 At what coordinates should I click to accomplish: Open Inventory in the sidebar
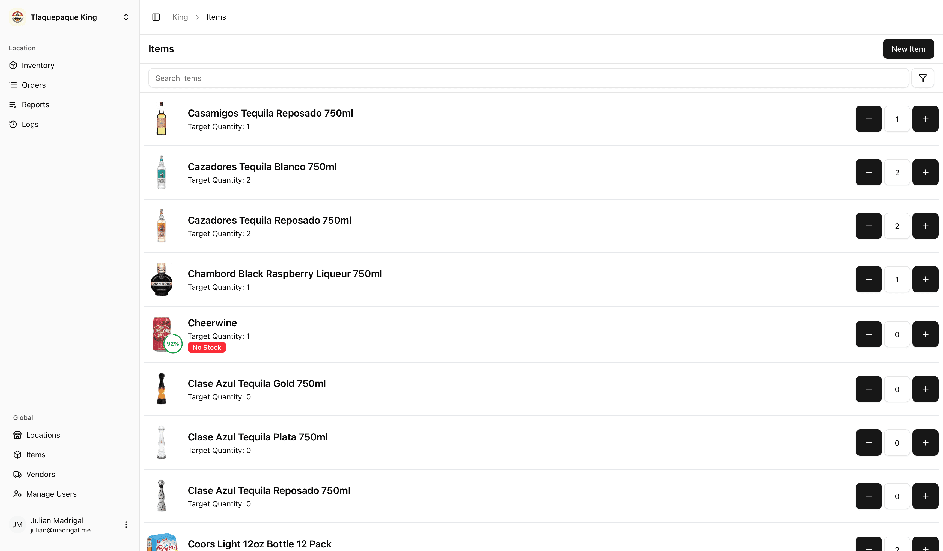point(70,65)
